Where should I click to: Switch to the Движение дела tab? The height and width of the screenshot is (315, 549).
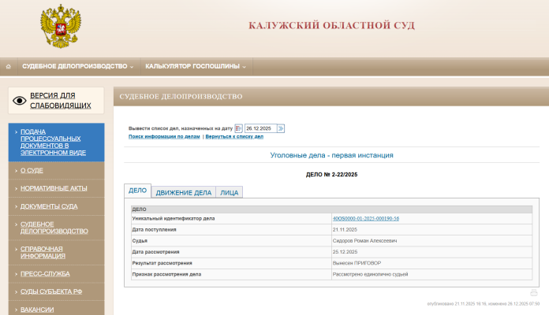(x=183, y=192)
